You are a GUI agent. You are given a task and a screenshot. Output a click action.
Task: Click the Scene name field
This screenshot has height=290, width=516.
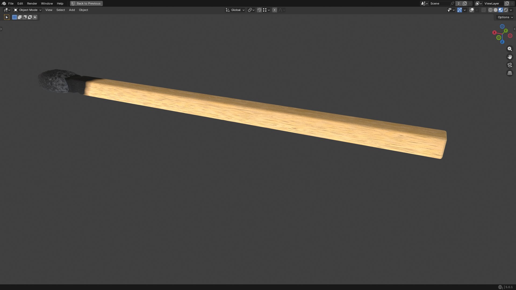click(439, 3)
